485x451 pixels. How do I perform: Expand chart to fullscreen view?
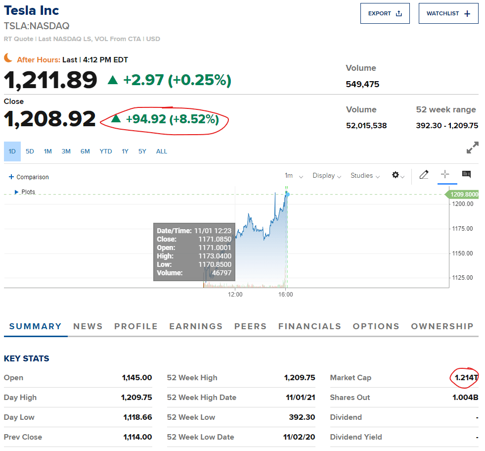(472, 148)
